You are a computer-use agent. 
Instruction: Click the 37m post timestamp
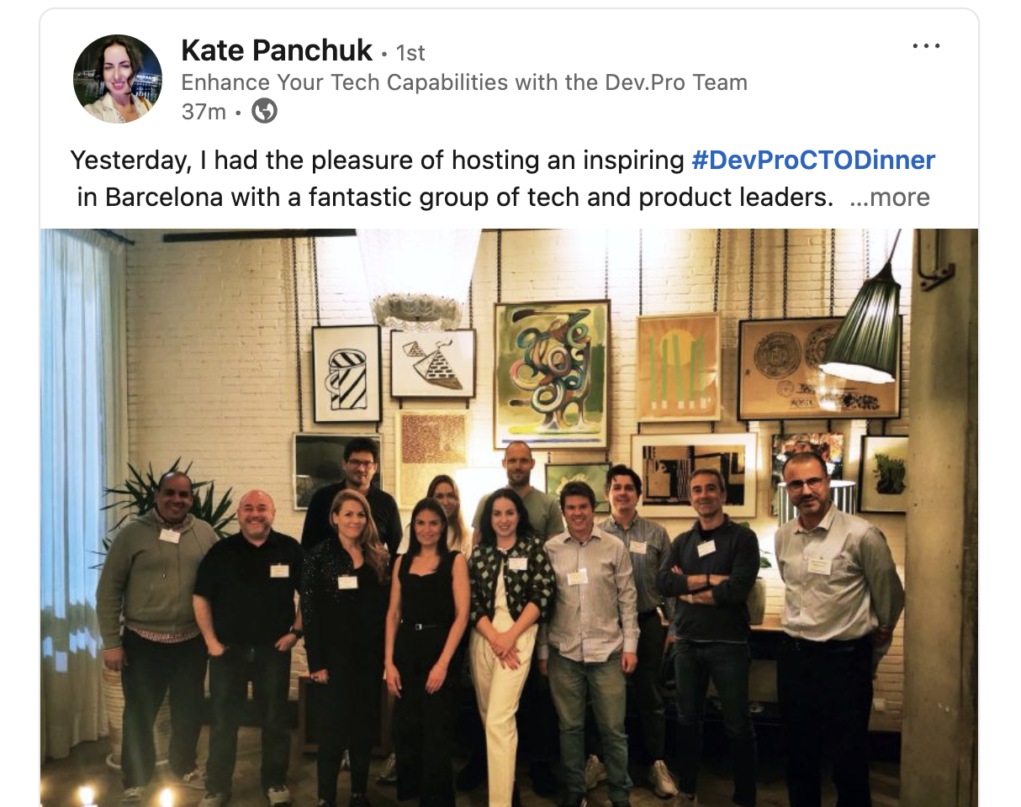click(x=204, y=111)
